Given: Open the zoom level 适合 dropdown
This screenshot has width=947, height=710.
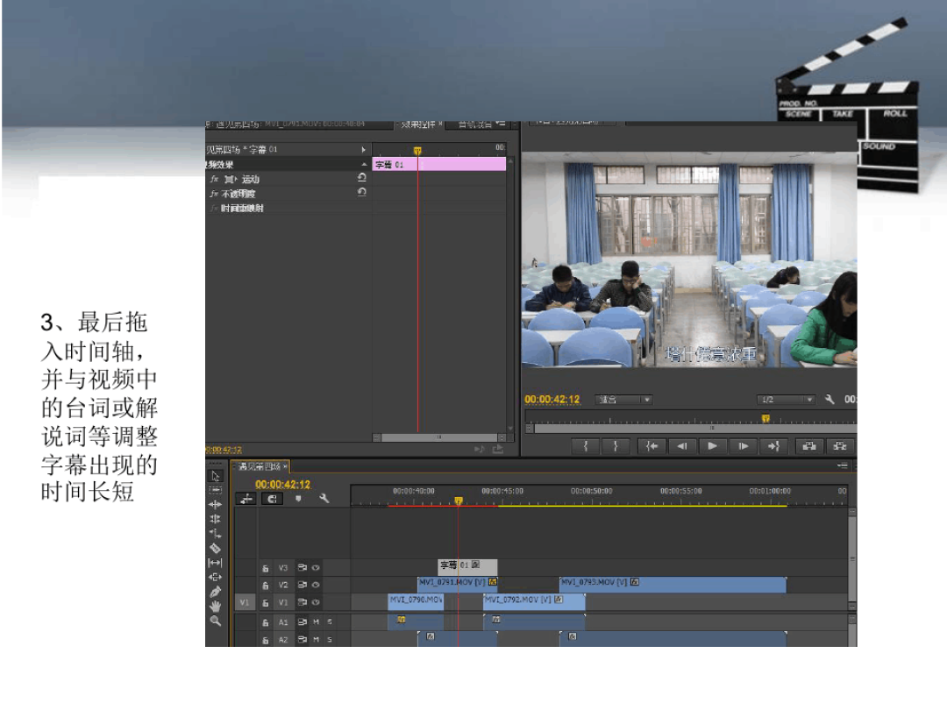Looking at the screenshot, I should point(624,400).
